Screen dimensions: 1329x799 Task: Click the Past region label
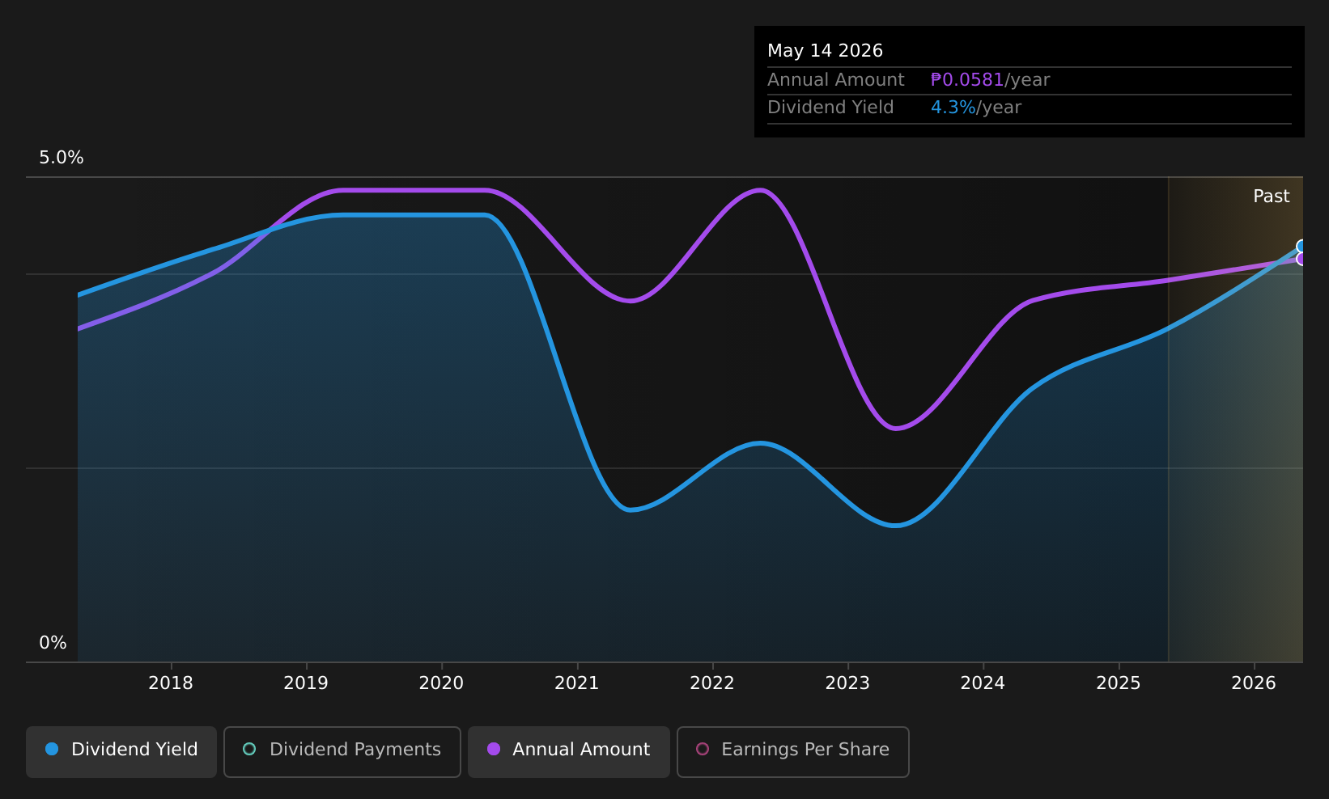(x=1271, y=197)
